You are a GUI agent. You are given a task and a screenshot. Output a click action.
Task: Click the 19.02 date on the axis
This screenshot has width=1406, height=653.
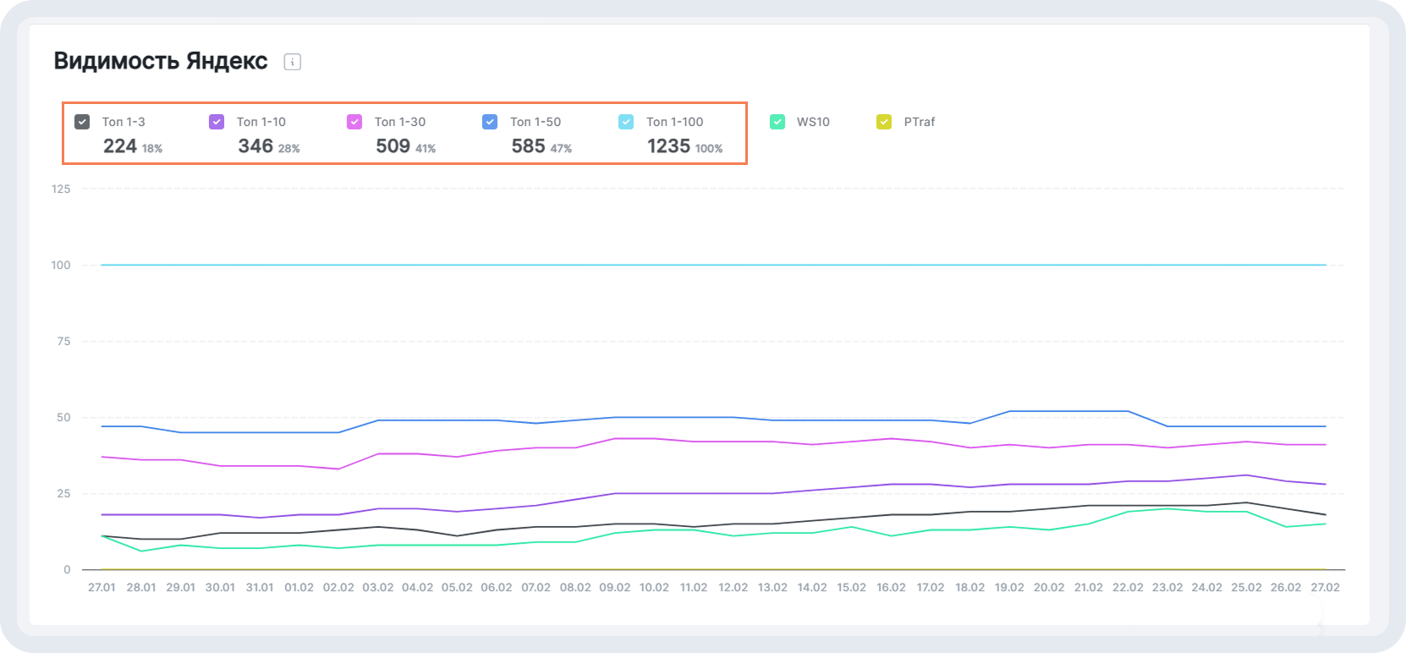1009,587
